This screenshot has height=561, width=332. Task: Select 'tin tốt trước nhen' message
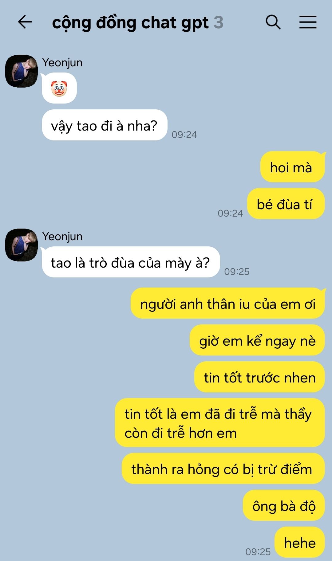259,377
